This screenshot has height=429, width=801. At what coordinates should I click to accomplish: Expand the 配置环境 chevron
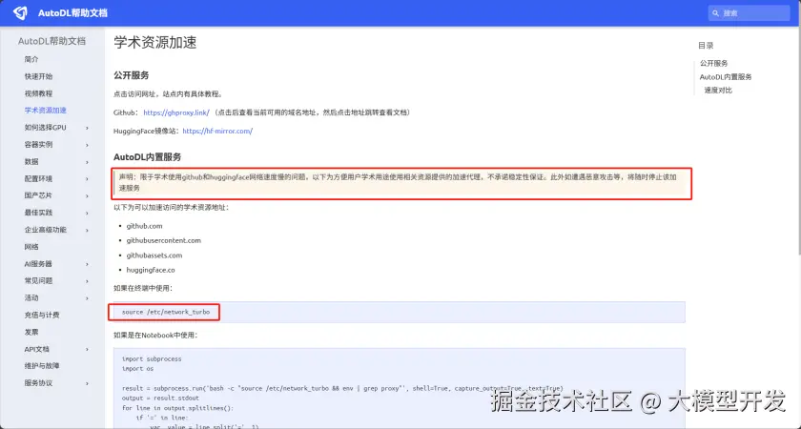(x=87, y=179)
